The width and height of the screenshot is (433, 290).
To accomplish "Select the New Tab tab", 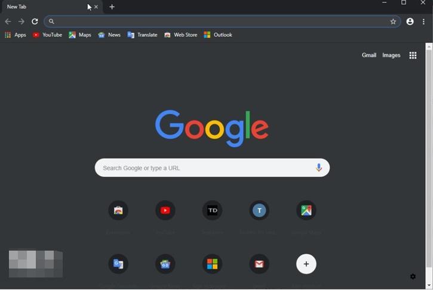I will click(x=52, y=7).
